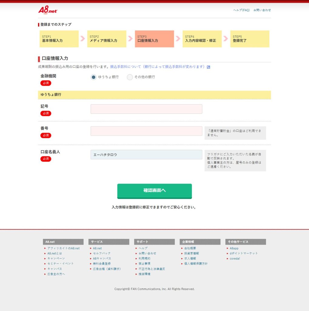This screenshot has width=309, height=311.
Task: Open the お問い合わせ link in header
Action: 262,10
